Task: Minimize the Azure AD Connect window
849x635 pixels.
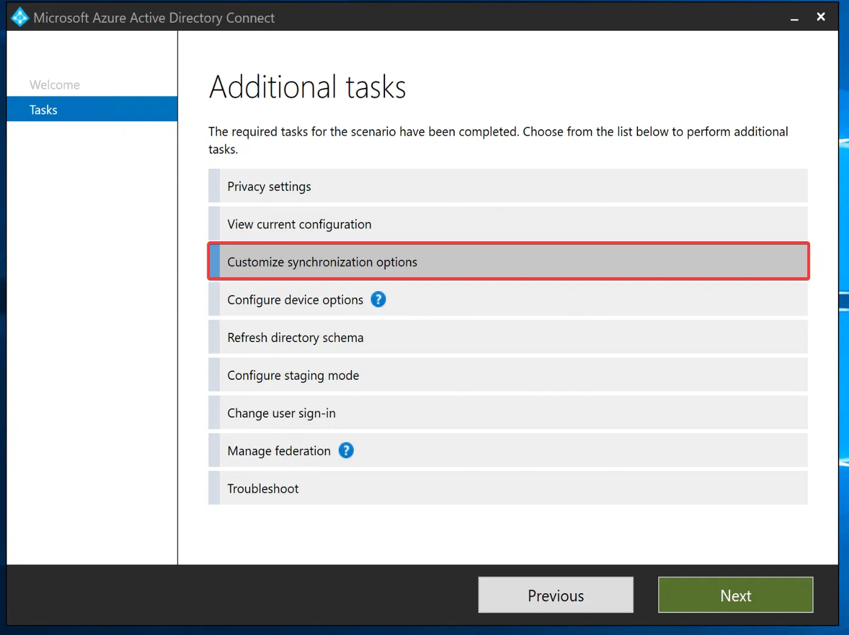Action: click(x=794, y=18)
